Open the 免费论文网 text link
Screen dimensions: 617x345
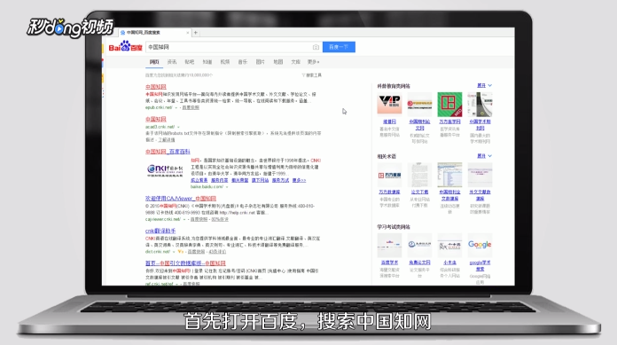pyautogui.click(x=419, y=263)
